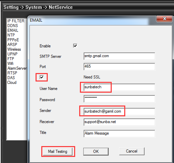Select the RTSP service entry
This screenshot has width=174, height=163.
pyautogui.click(x=12, y=73)
